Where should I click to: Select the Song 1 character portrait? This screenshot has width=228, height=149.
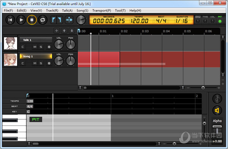(x=10, y=59)
